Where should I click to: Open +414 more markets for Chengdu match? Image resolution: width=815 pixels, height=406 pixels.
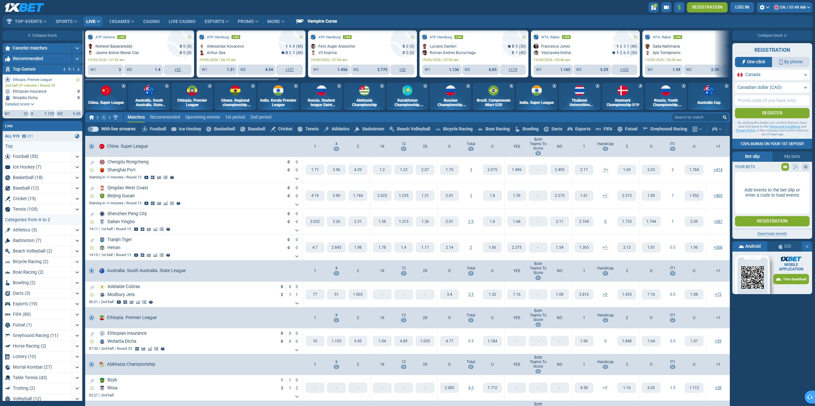(x=718, y=170)
